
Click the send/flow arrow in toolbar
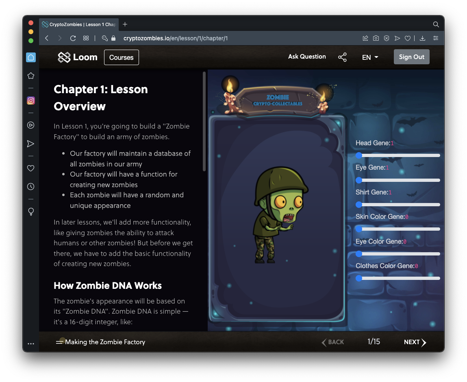[x=397, y=38]
